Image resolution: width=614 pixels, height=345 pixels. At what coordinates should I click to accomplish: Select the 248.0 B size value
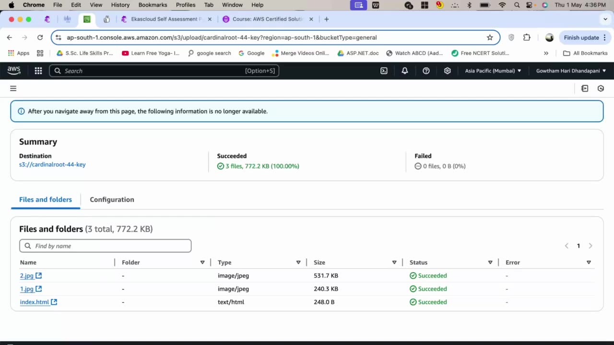pos(324,302)
